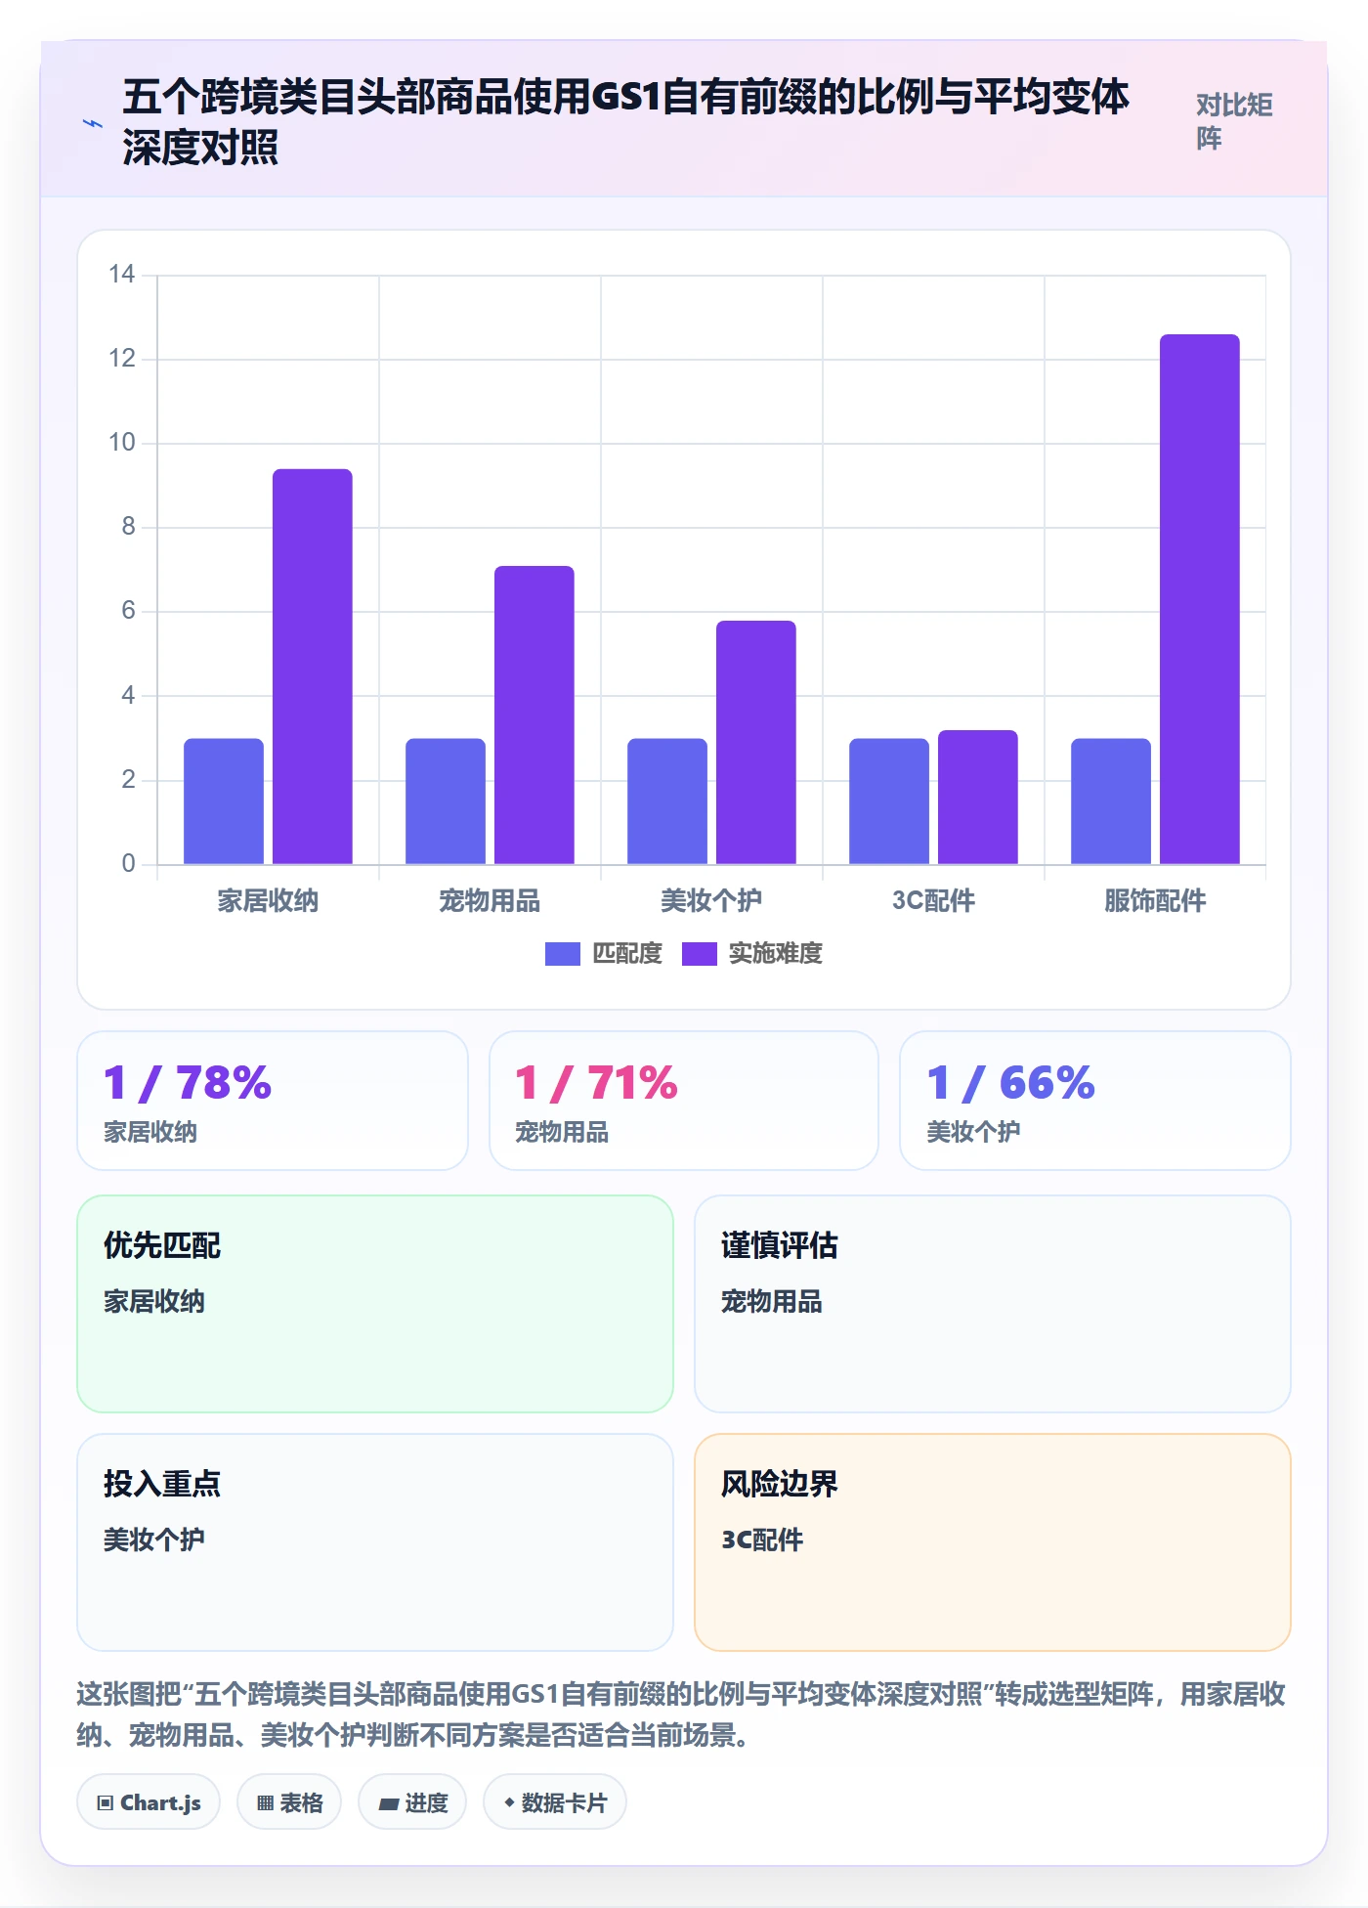
Task: Select the 投入重点 matrix card
Action: [375, 1542]
